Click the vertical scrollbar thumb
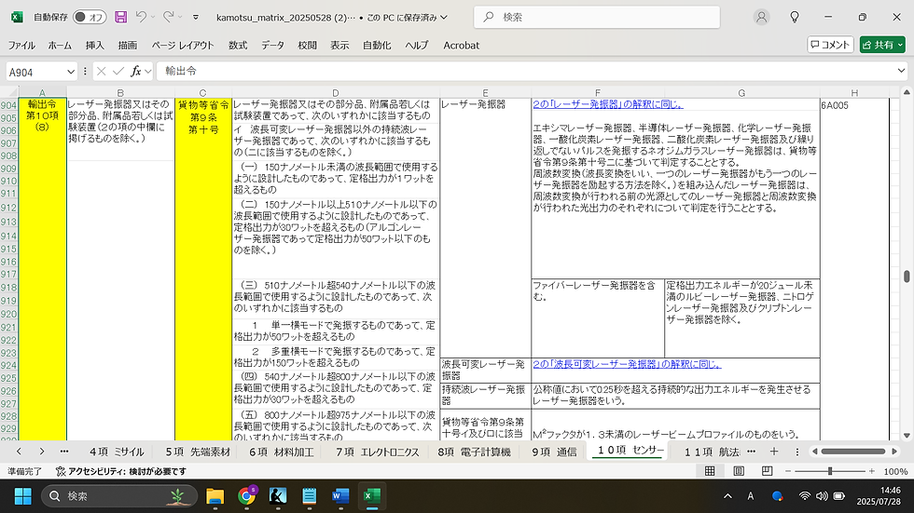 (907, 276)
